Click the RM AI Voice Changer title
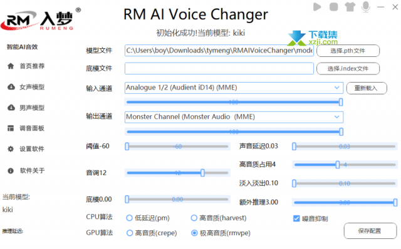Image resolution: width=401 pixels, height=249 pixels. tap(195, 14)
